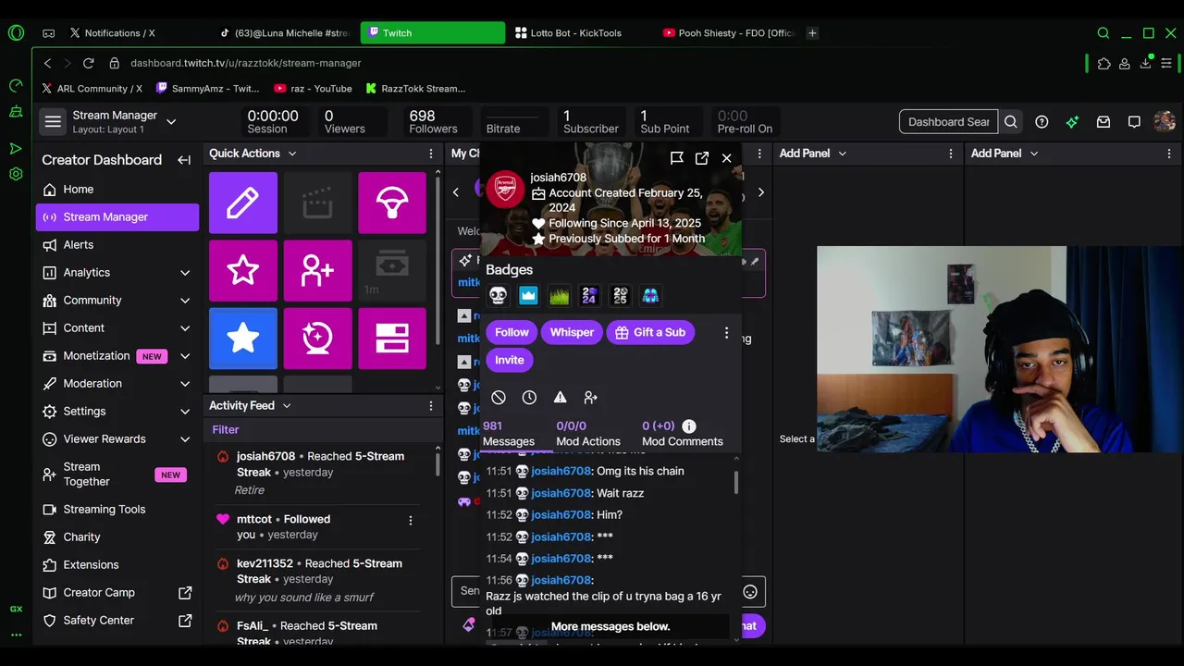The width and height of the screenshot is (1184, 666).
Task: Warn josiah6708 with the triangle warning icon
Action: pos(560,397)
